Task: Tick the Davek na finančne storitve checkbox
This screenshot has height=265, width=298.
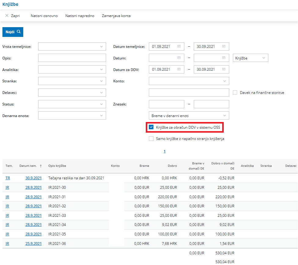Action: [x=235, y=92]
